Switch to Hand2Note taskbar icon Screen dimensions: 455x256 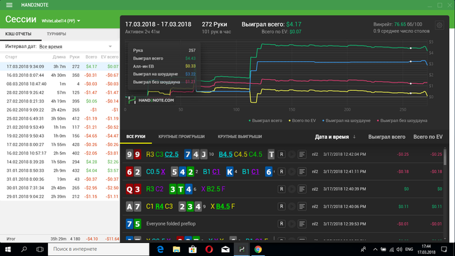242,250
